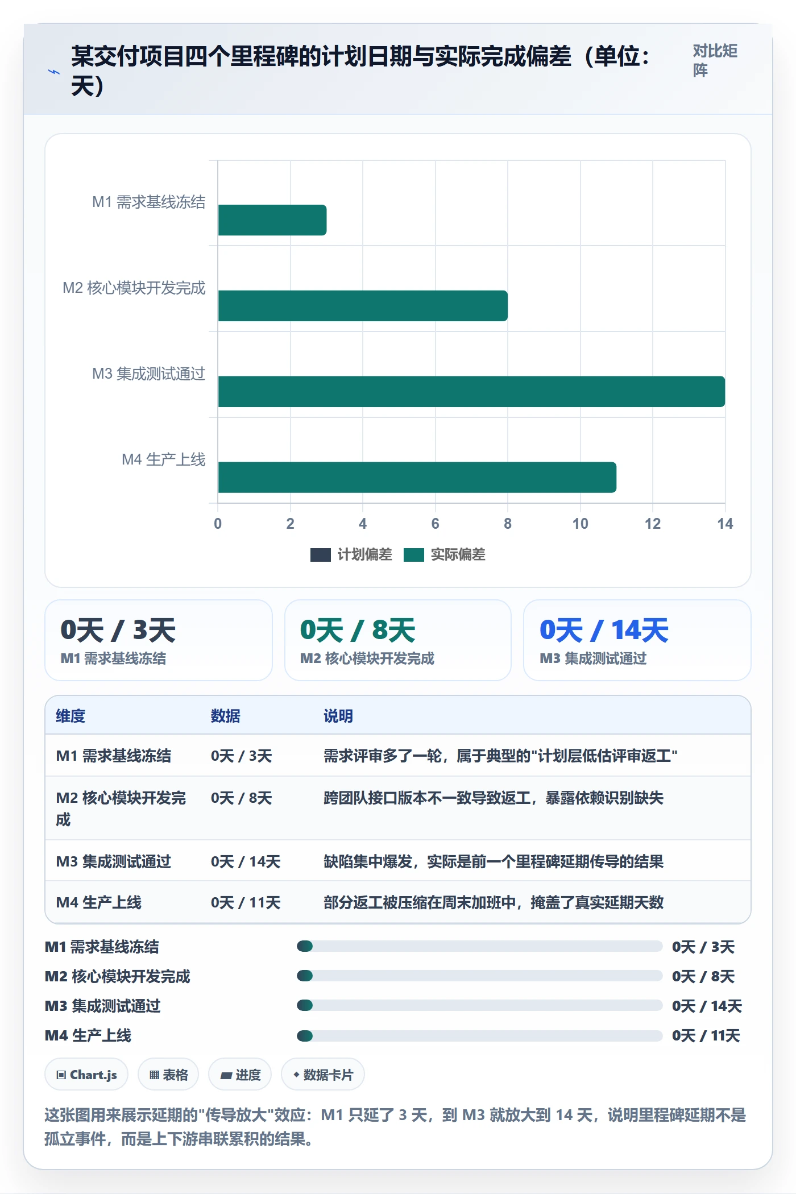
Task: Open the 0天 / 3天 data card
Action: click(x=159, y=640)
